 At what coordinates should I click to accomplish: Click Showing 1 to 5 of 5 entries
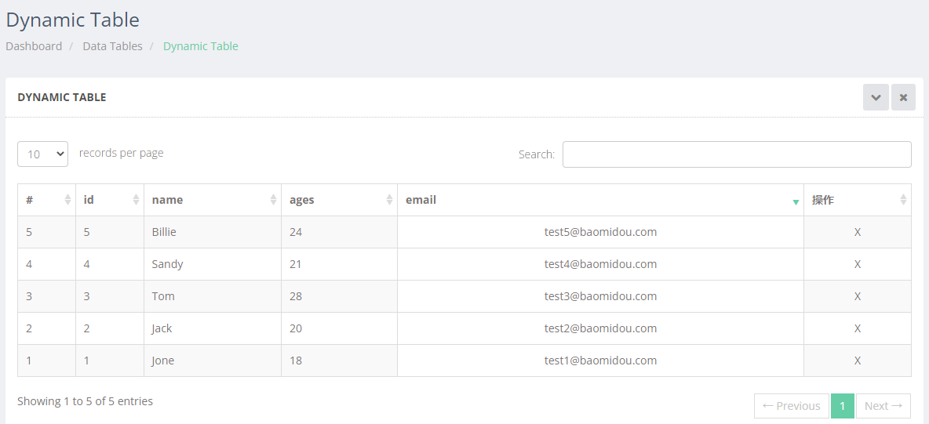pos(86,401)
